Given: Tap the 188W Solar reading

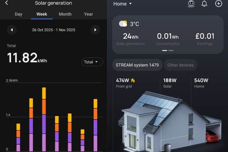Looking at the screenshot, I should 170,83.
